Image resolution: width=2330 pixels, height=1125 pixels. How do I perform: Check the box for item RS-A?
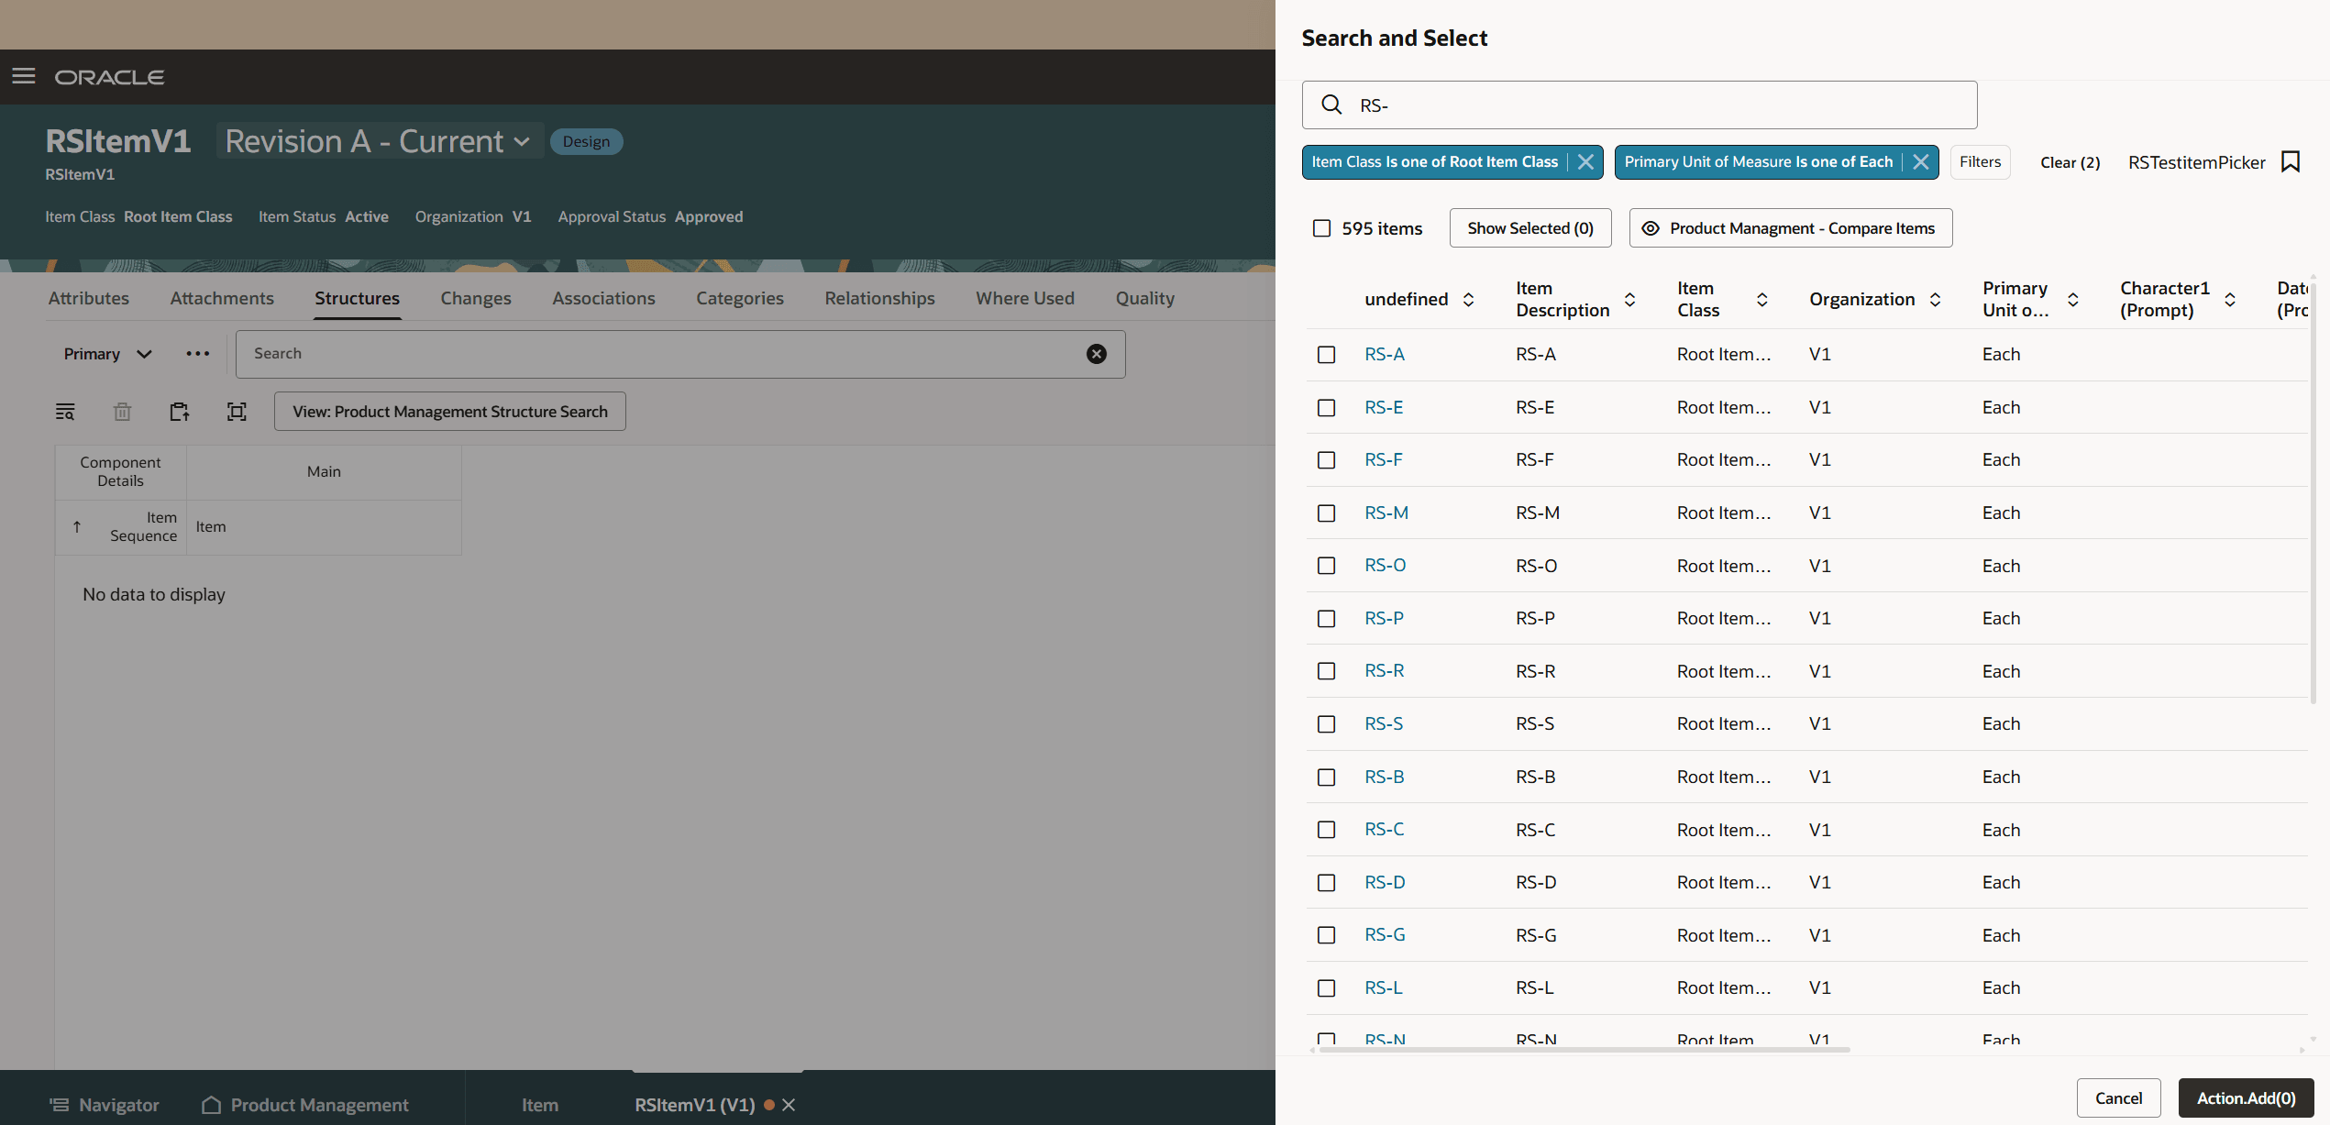pos(1326,355)
